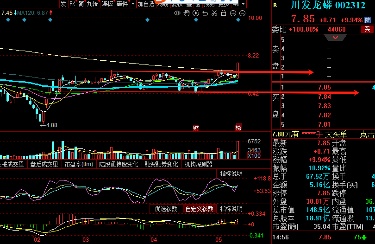Open dropdown arrow next to 事件
Screen dimensions: 375x244
pos(133,4)
